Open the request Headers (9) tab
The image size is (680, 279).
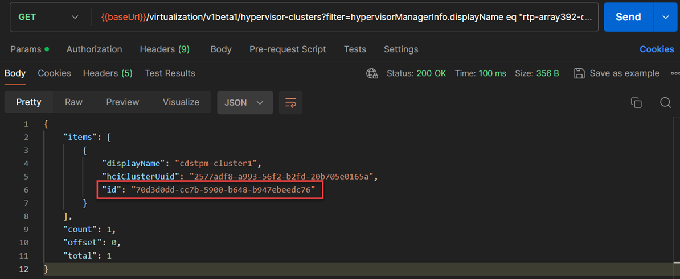(x=165, y=49)
